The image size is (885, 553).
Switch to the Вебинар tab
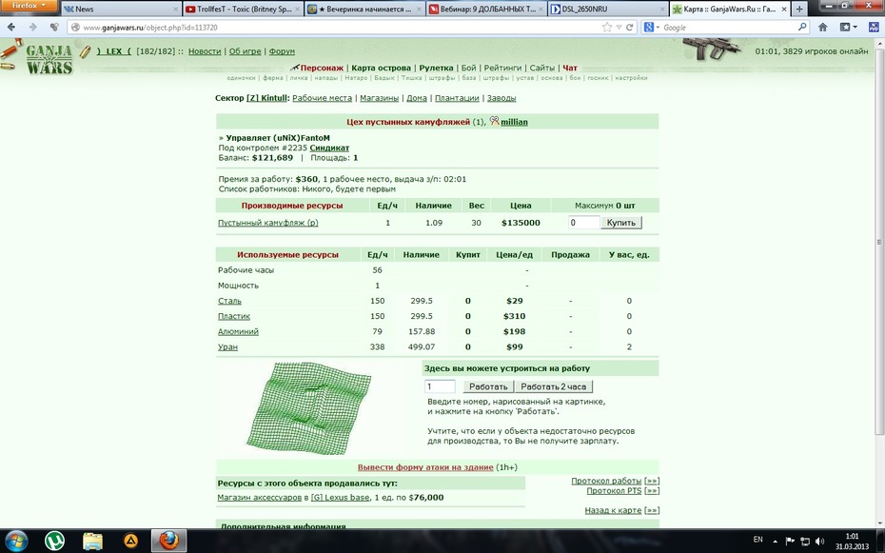(x=487, y=9)
